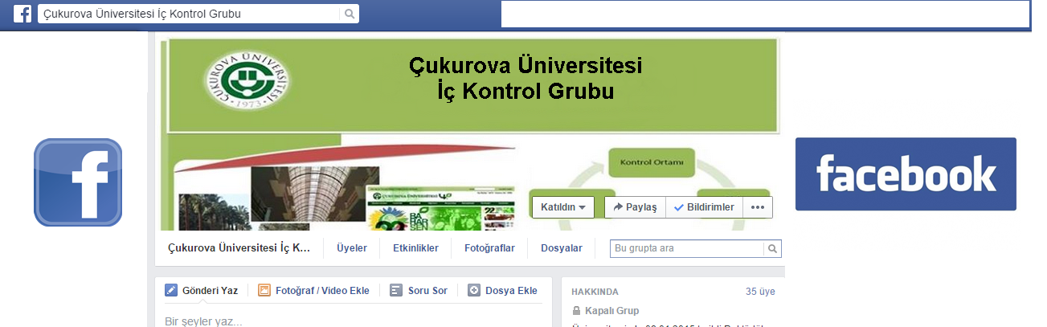Click the Bir şeyler yaz post box
This screenshot has height=327, width=1047.
point(354,319)
